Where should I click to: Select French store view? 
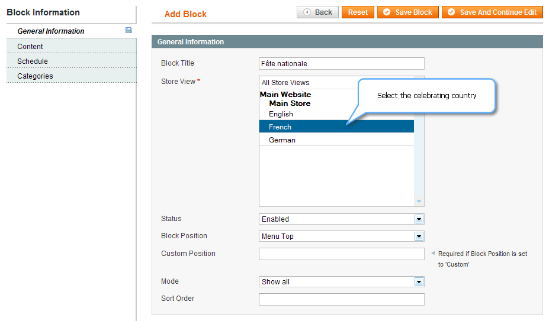[336, 127]
